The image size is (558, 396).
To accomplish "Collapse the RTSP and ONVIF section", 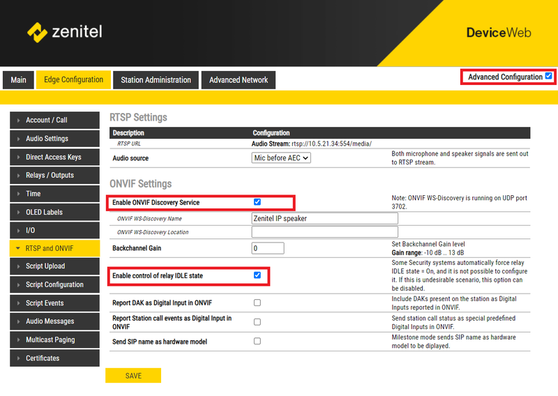I will coord(54,248).
